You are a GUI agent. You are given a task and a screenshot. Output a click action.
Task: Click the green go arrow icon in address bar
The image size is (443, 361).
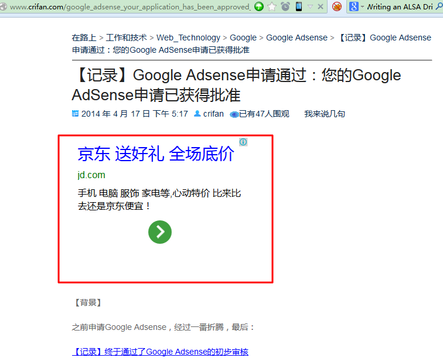[x=258, y=6]
